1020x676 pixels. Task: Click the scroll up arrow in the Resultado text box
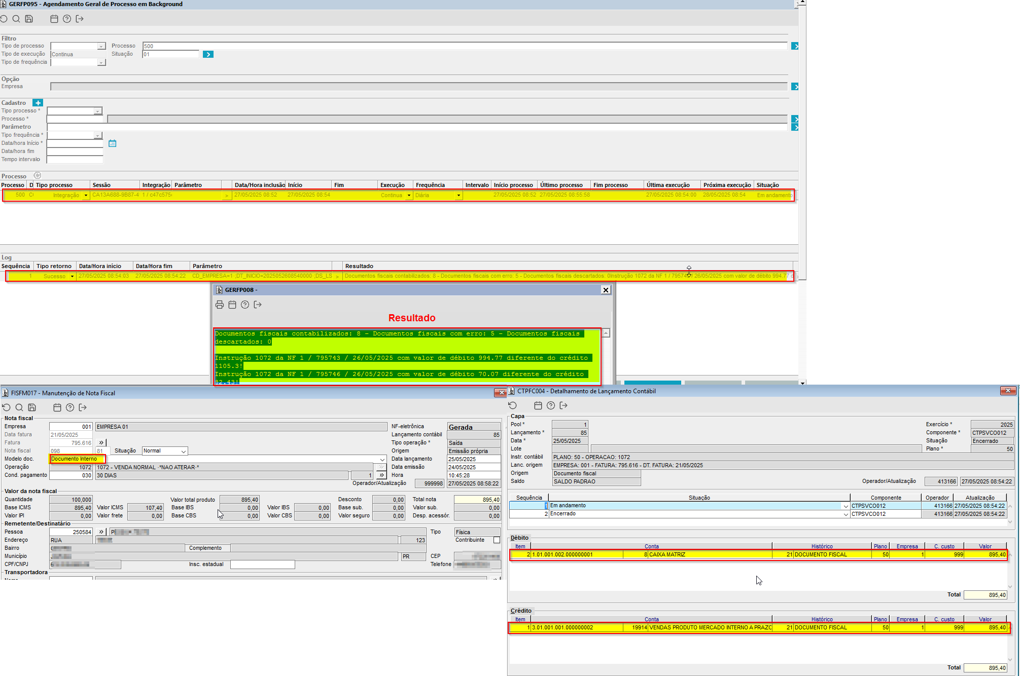[606, 333]
